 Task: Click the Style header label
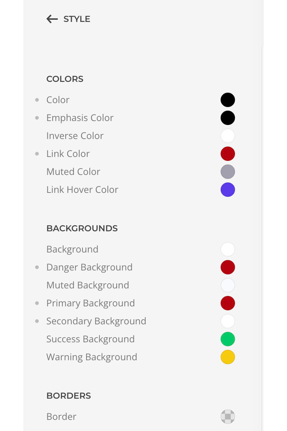(77, 19)
